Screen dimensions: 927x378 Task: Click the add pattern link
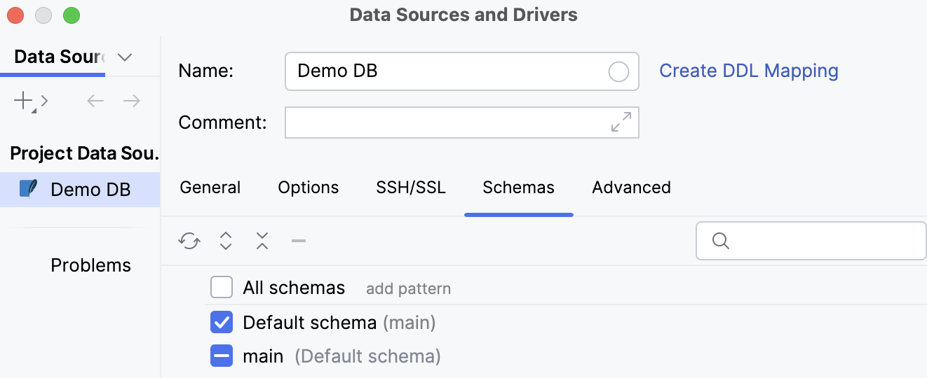pyautogui.click(x=408, y=288)
